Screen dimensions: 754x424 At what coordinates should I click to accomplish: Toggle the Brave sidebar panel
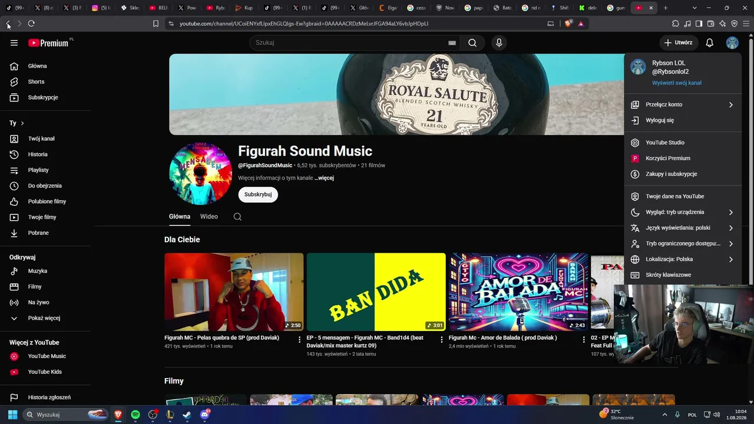point(699,24)
